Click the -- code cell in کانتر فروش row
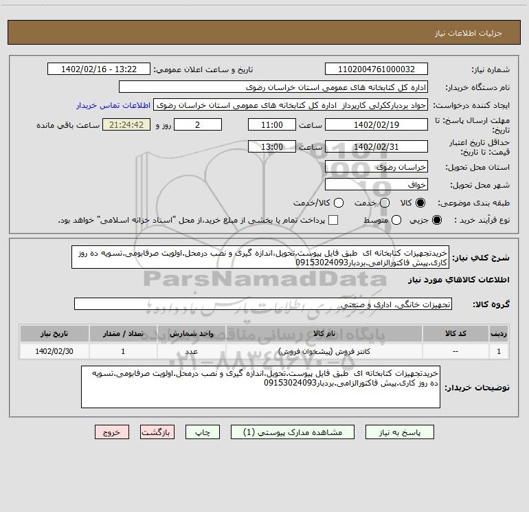529x512 pixels. pyautogui.click(x=455, y=351)
